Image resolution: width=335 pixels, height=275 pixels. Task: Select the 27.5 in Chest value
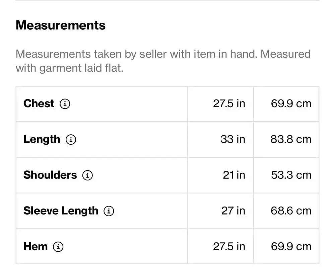[229, 104]
